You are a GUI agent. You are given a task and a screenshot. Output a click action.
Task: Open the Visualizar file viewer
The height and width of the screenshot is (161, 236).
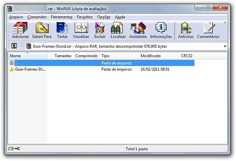tap(81, 30)
